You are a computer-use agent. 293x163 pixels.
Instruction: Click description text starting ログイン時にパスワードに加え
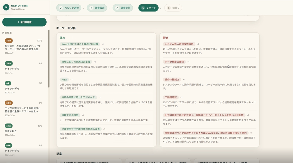tap(209, 104)
